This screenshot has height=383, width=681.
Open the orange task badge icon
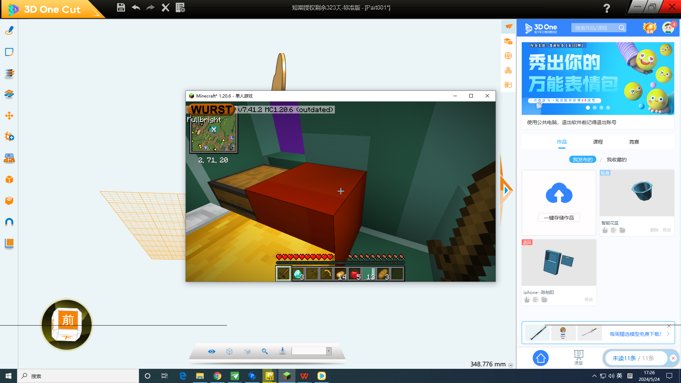click(x=649, y=28)
